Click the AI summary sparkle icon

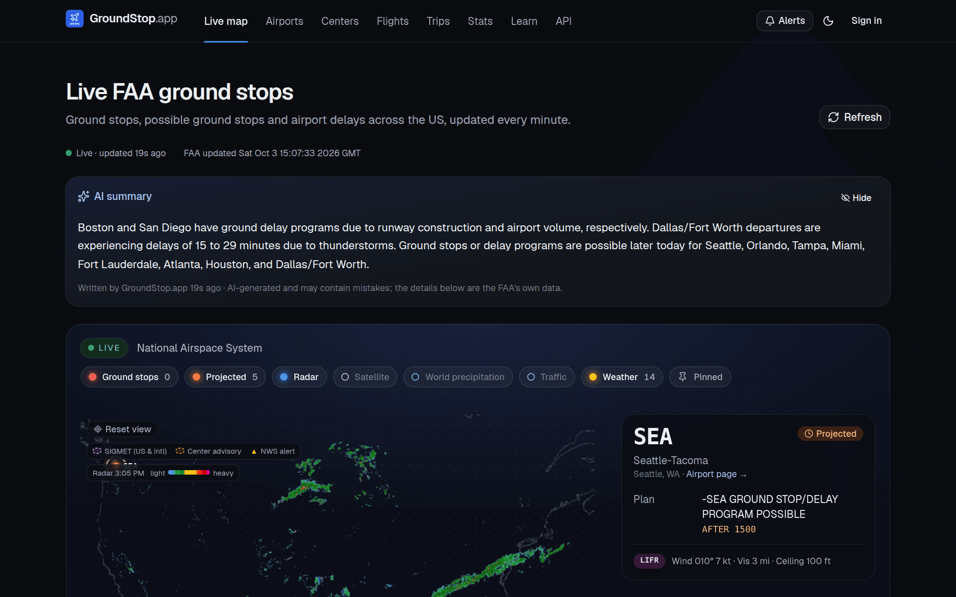[84, 197]
